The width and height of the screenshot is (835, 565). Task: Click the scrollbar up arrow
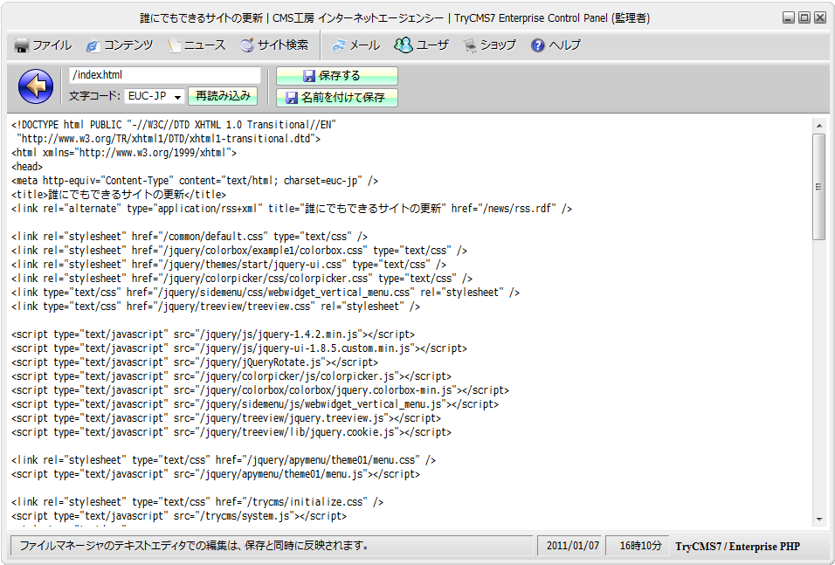(818, 125)
